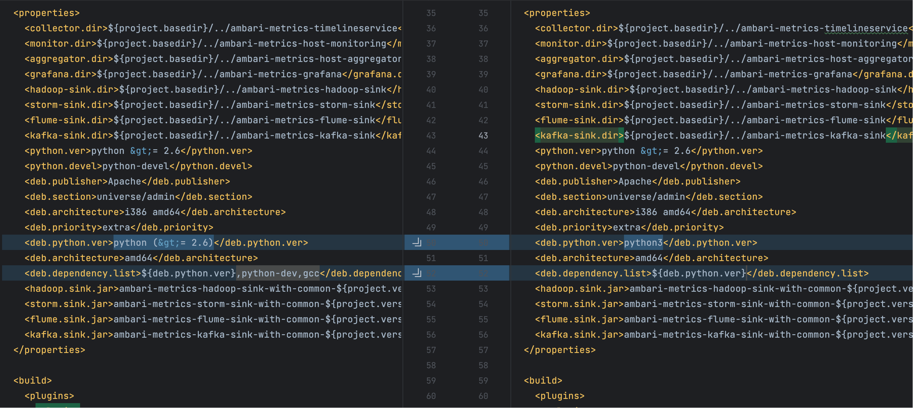The width and height of the screenshot is (913, 408).
Task: Click the right pane hadoop.sink.jar line
Action: coord(723,289)
